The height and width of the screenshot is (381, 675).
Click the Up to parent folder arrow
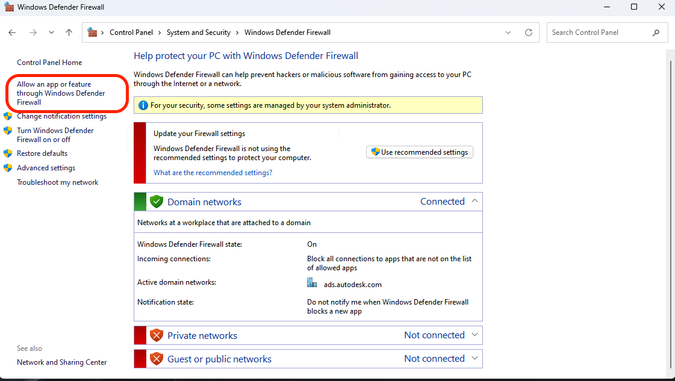tap(69, 33)
